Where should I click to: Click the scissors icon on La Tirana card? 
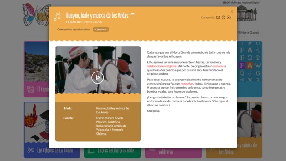[x=30, y=150]
